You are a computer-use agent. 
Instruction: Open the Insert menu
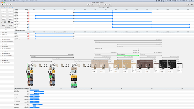pos(18,1)
